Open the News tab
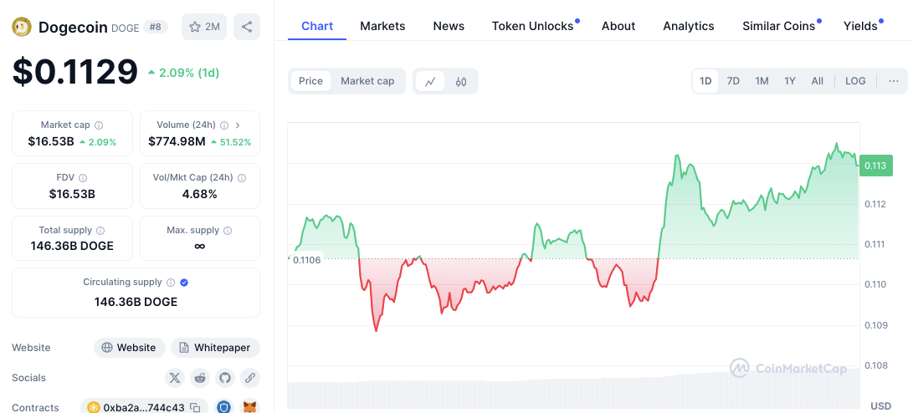Screen dimensions: 913x413 point(449,26)
